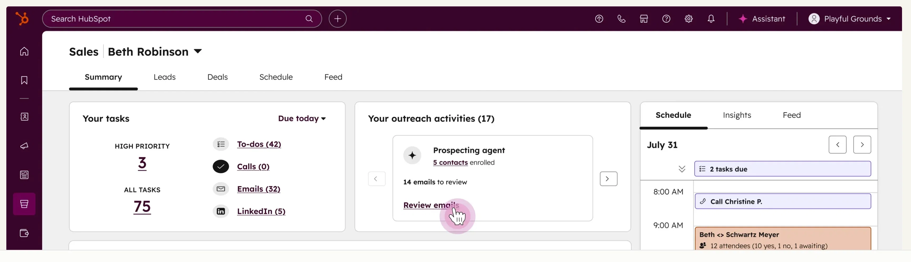Open the settings gear icon
Image resolution: width=911 pixels, height=262 pixels.
(x=689, y=19)
